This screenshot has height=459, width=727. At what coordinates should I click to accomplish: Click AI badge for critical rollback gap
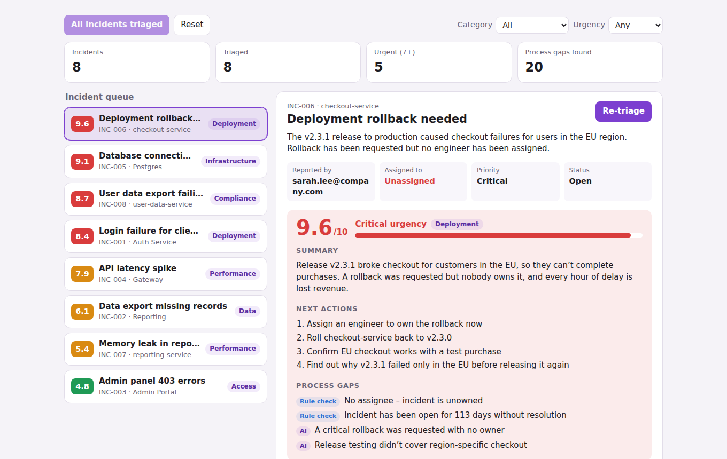point(303,431)
